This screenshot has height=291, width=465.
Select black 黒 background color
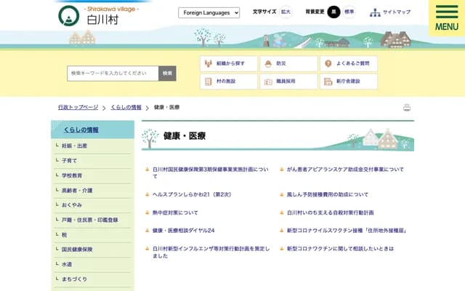pos(333,12)
